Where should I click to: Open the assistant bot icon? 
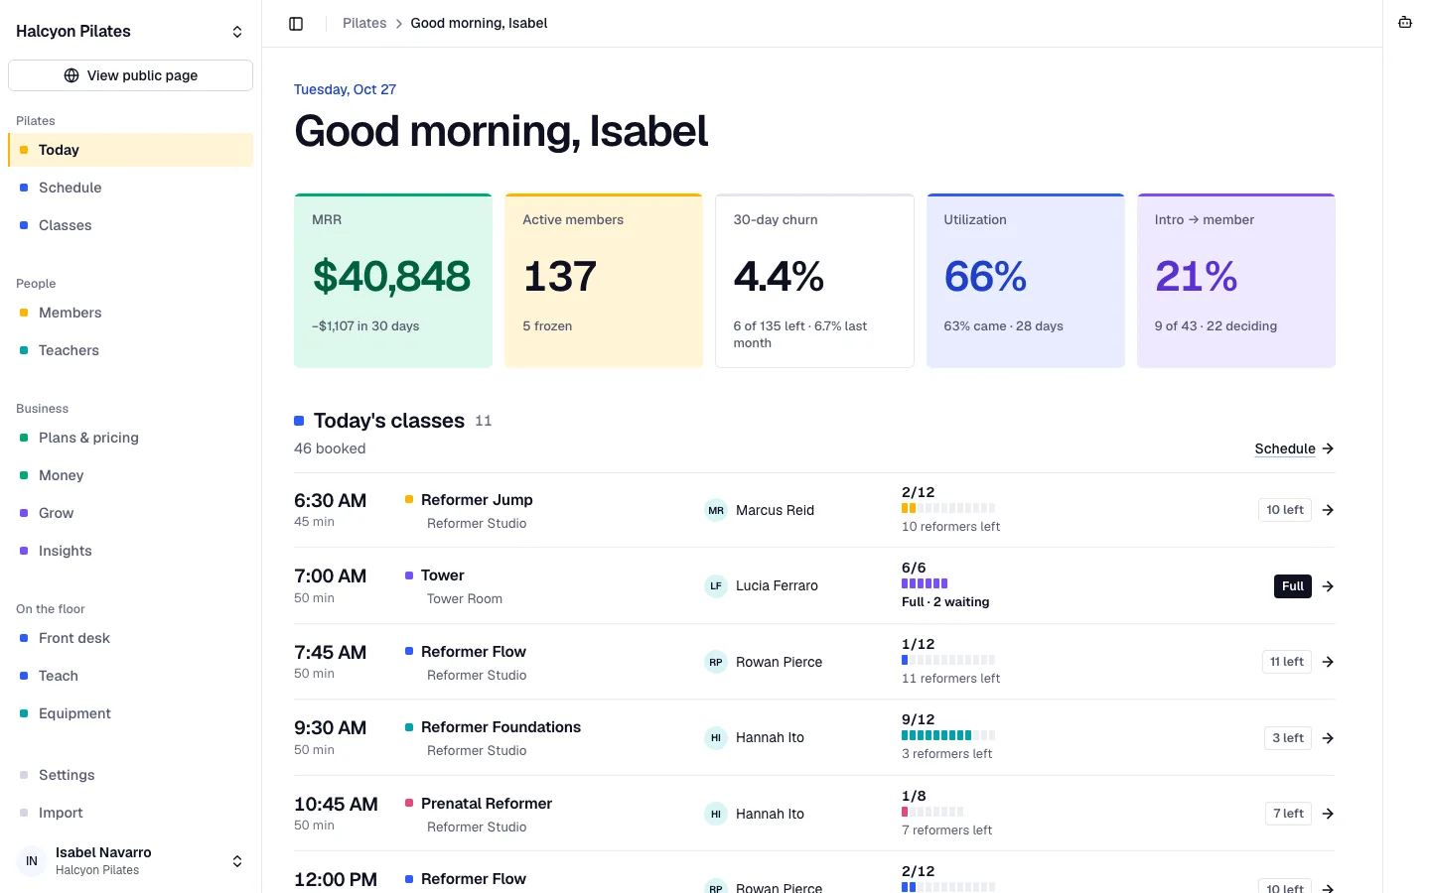tap(1405, 23)
